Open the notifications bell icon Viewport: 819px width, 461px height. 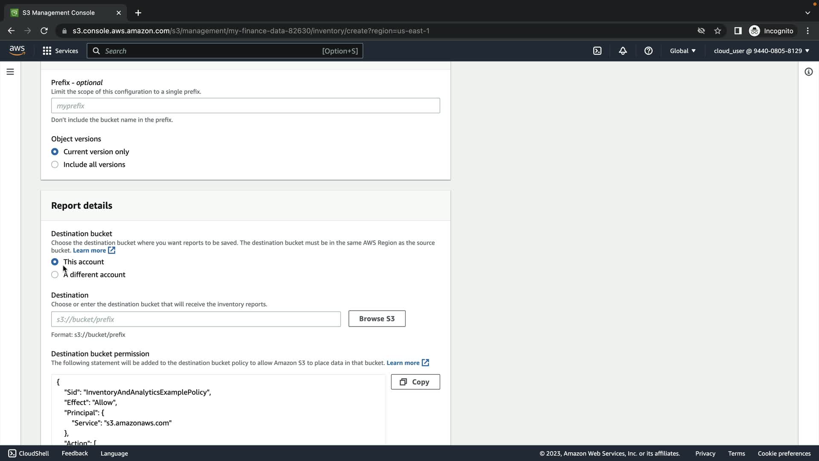623,51
